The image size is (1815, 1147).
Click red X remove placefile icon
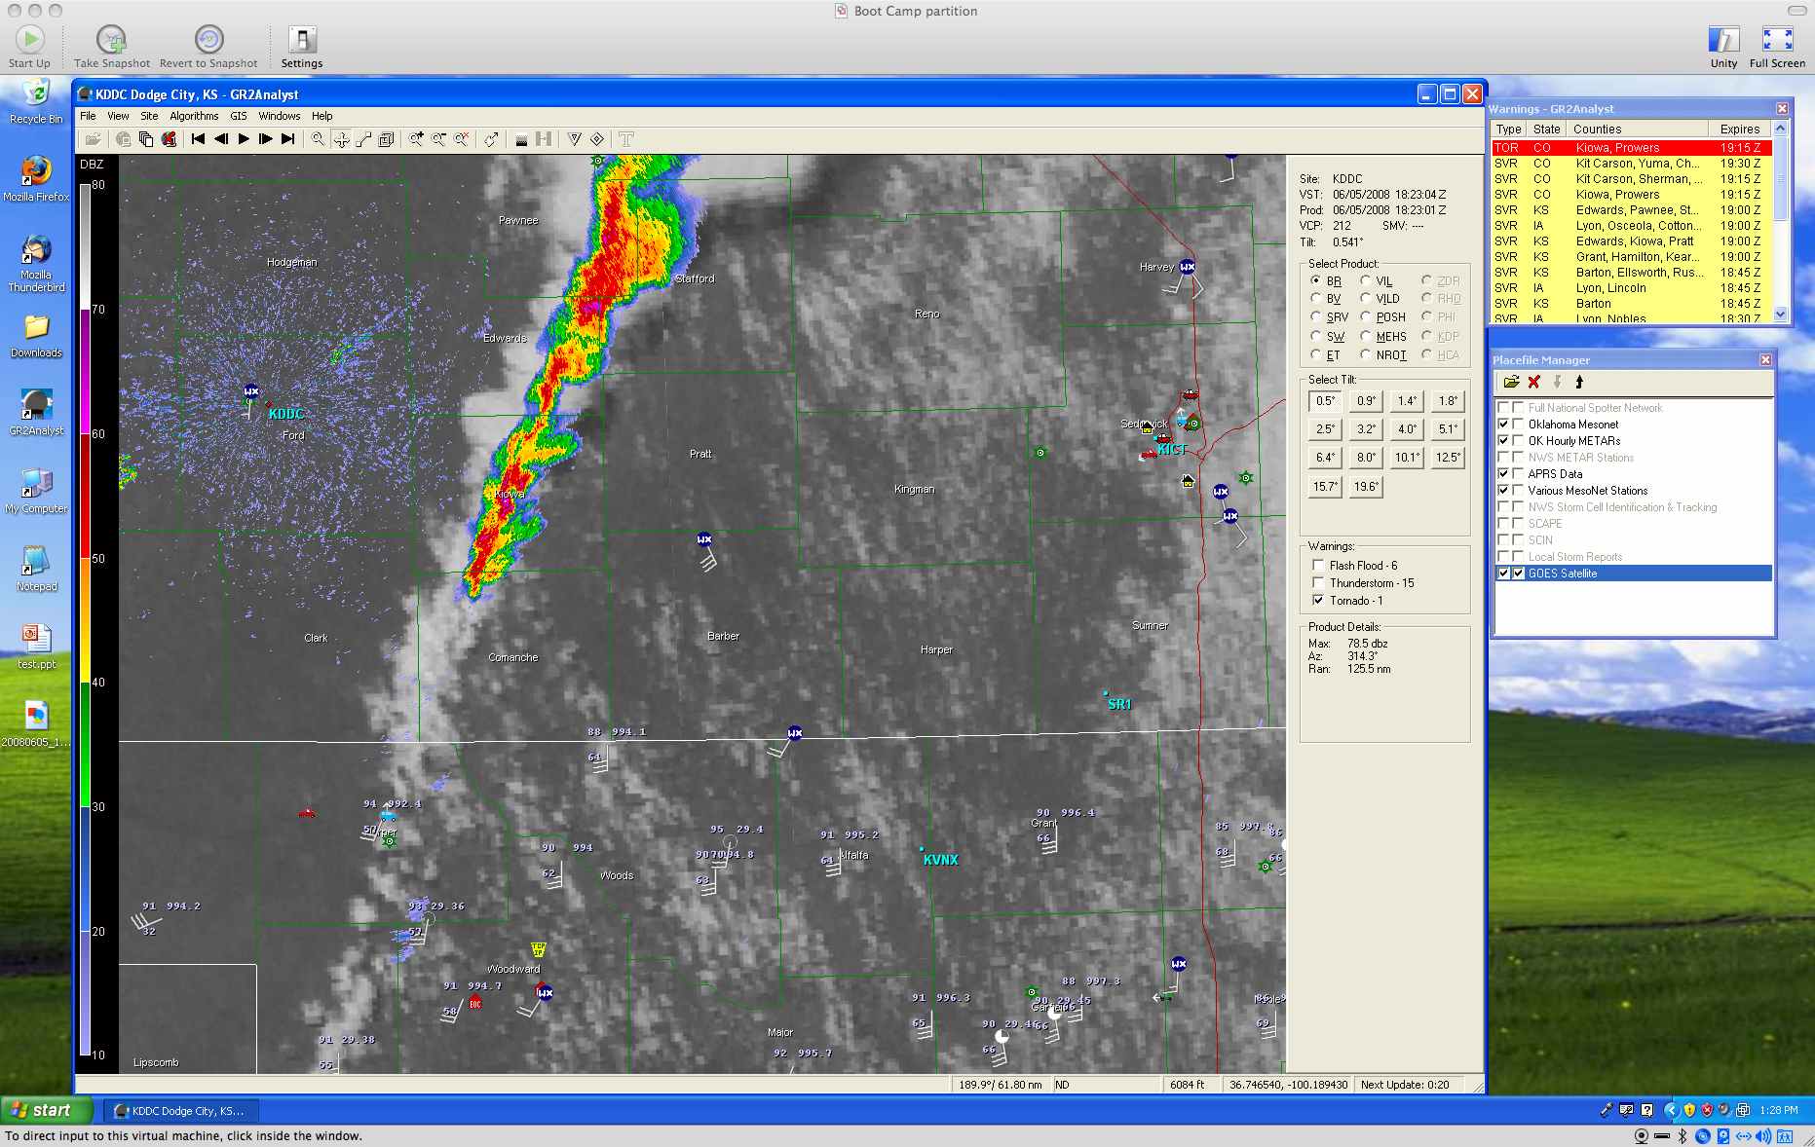pyautogui.click(x=1534, y=382)
